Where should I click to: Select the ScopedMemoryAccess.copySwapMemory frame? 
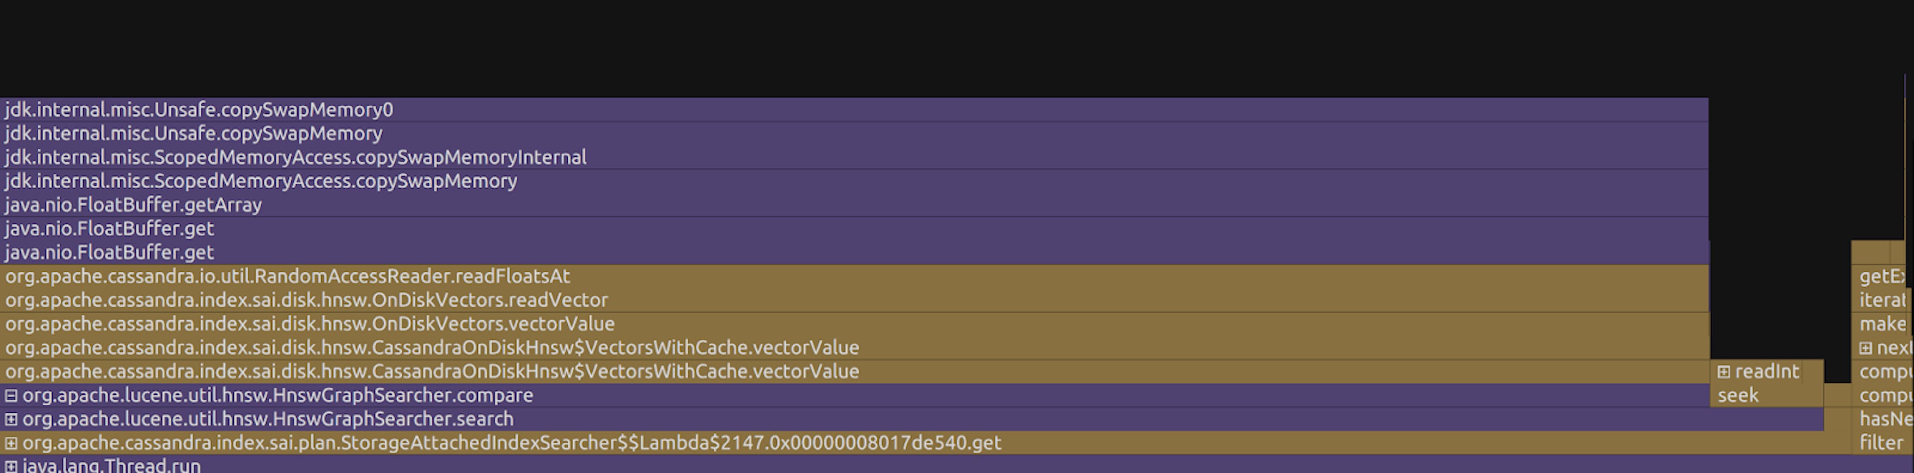click(x=854, y=181)
